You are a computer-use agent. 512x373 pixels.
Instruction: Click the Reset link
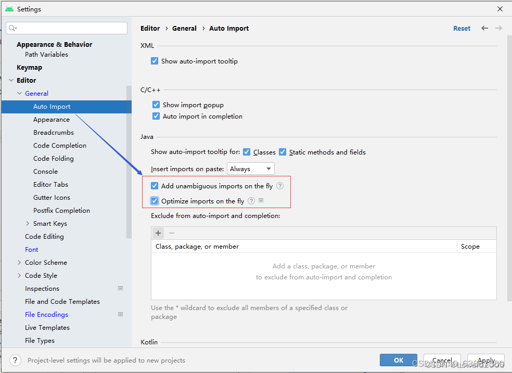pyautogui.click(x=462, y=29)
